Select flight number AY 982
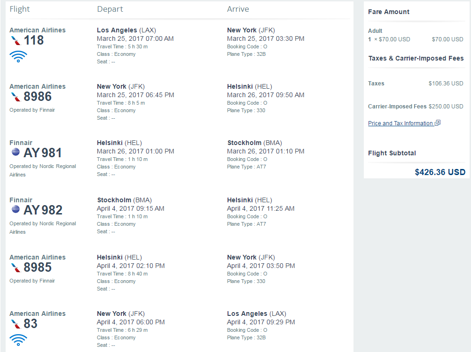 click(43, 210)
